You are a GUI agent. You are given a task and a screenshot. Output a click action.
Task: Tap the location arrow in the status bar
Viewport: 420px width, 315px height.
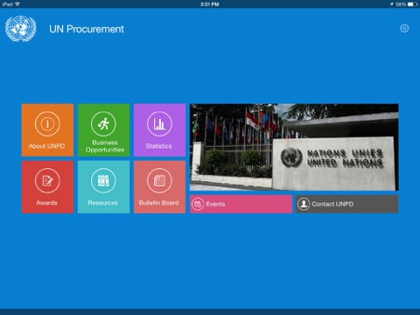coord(392,4)
